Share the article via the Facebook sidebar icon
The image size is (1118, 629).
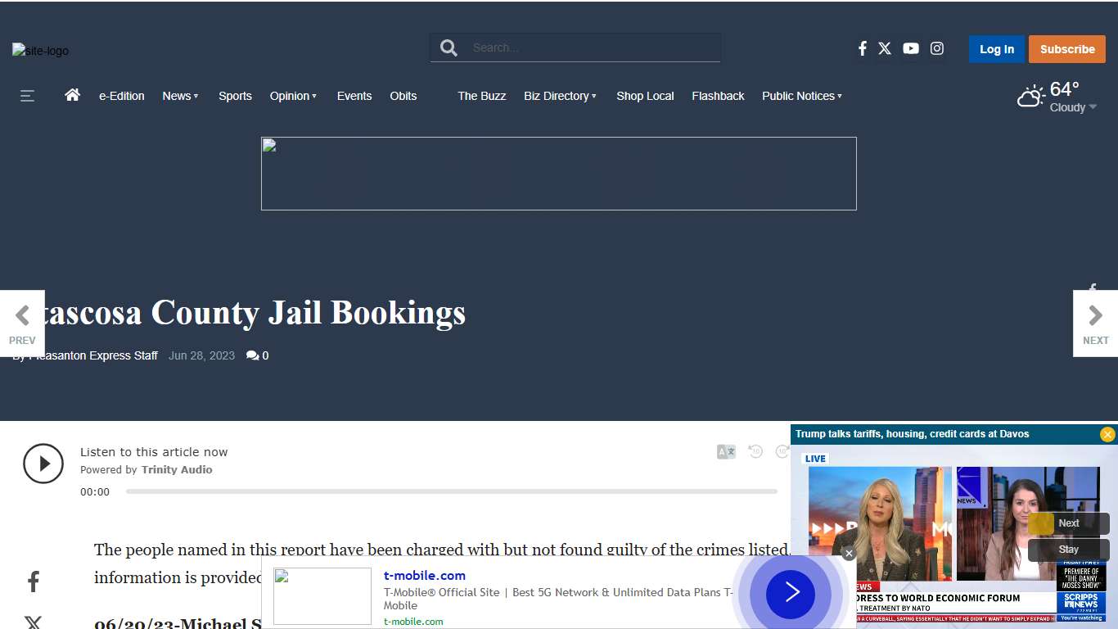coord(33,581)
